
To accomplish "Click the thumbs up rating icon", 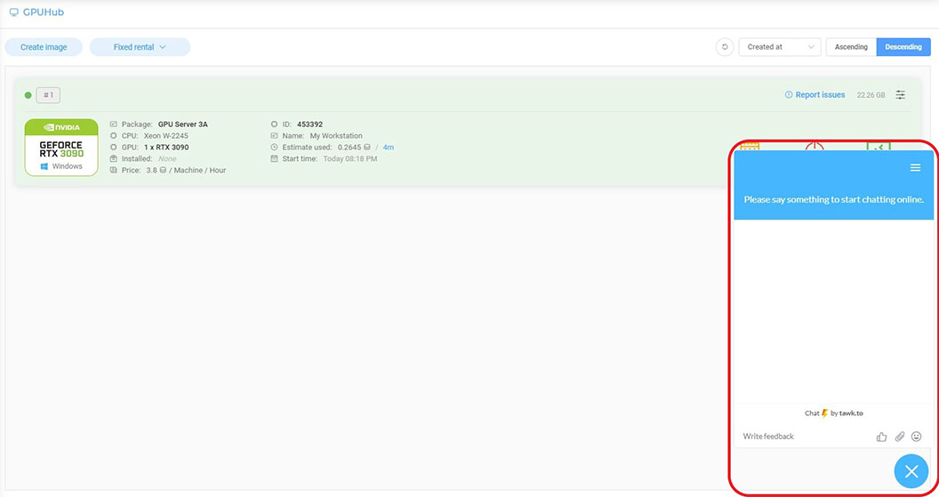I will [x=881, y=437].
